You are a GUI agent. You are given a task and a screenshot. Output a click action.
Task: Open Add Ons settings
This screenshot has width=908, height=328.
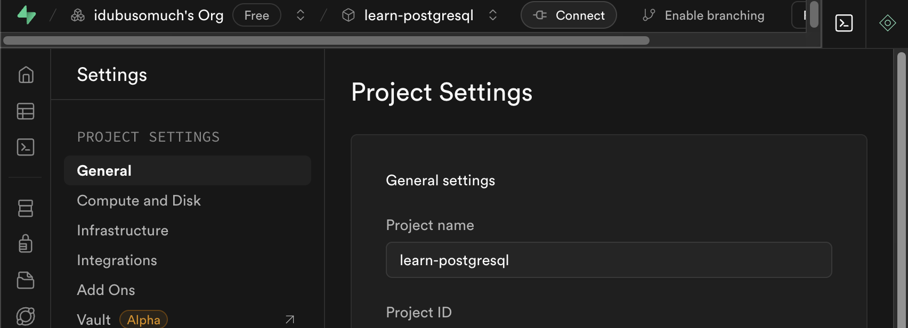click(x=106, y=290)
